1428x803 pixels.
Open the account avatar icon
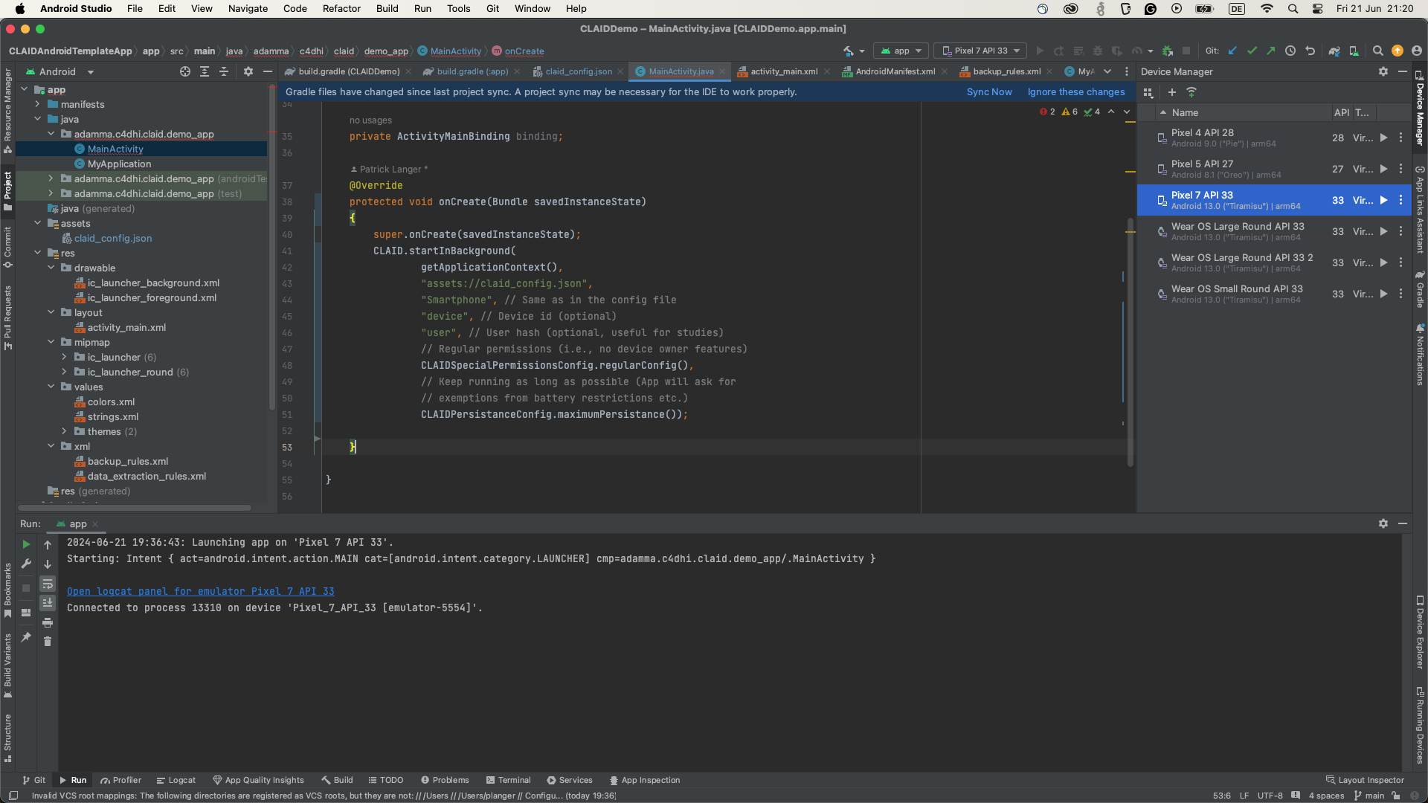pyautogui.click(x=1417, y=51)
